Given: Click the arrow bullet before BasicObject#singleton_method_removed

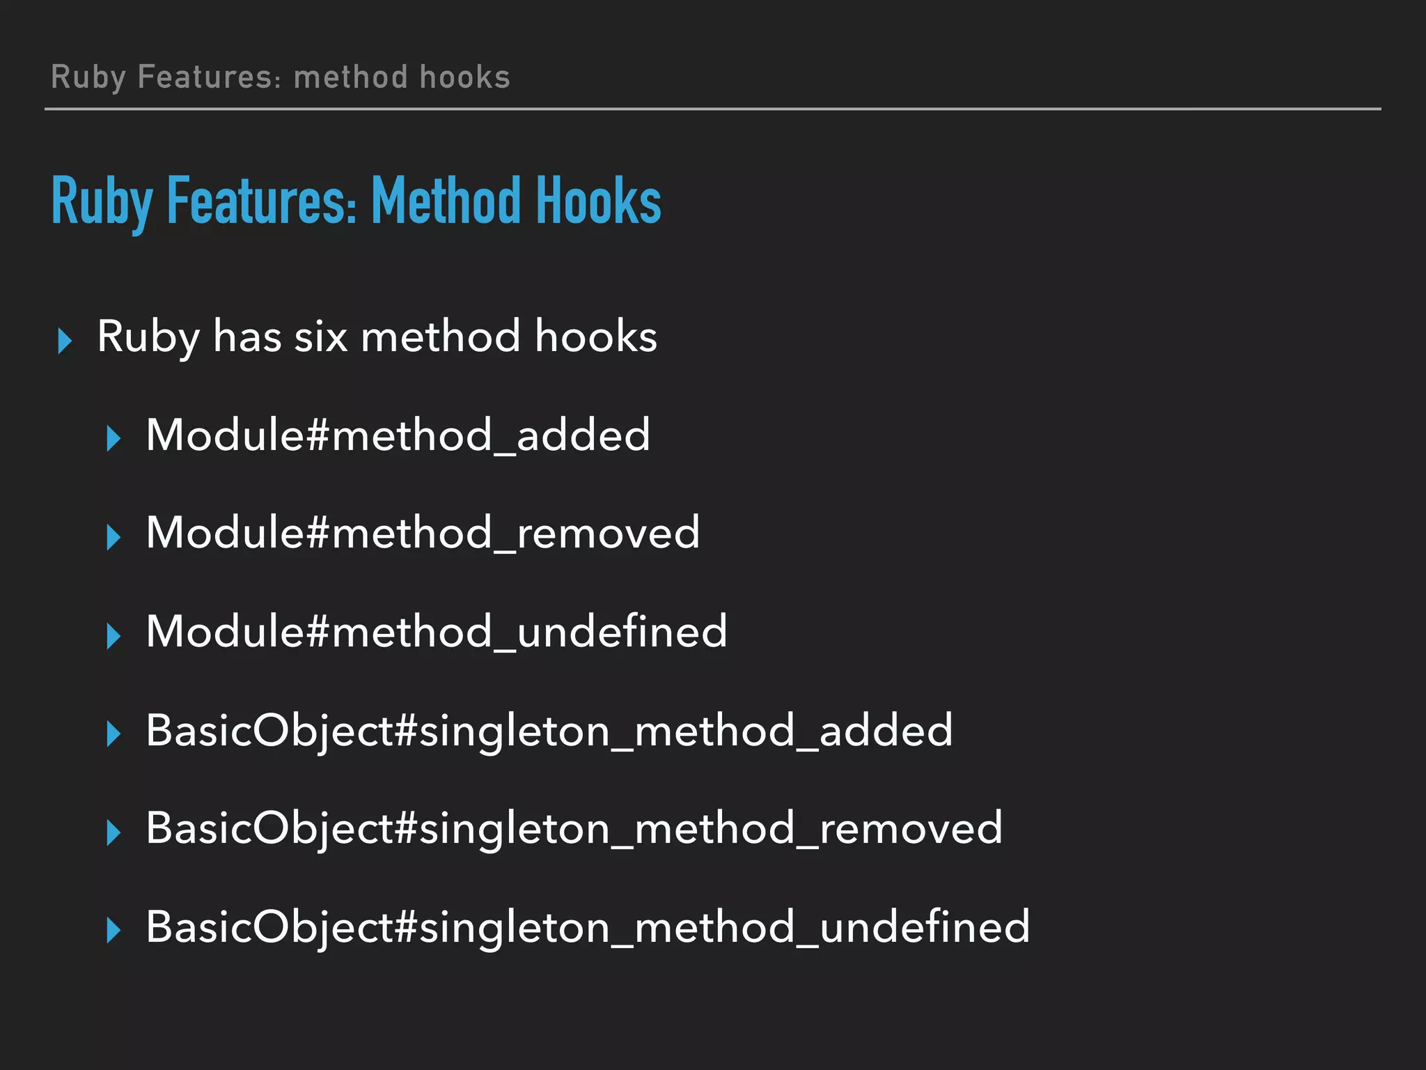Looking at the screenshot, I should (x=114, y=832).
